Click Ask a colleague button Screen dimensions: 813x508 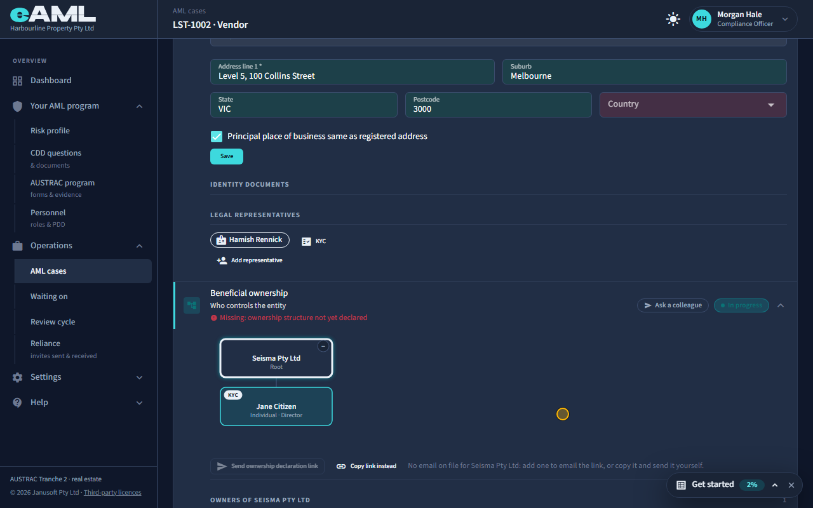(x=673, y=305)
